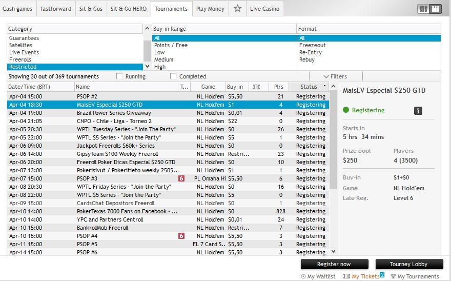
Task: Click tournament list scroll down arrow
Action: (333, 251)
